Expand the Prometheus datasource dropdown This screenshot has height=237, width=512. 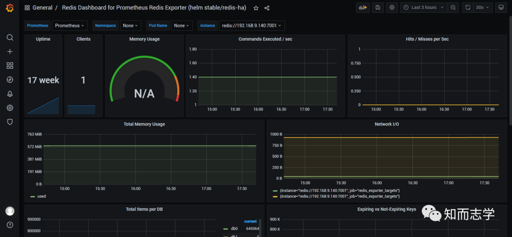click(x=69, y=26)
